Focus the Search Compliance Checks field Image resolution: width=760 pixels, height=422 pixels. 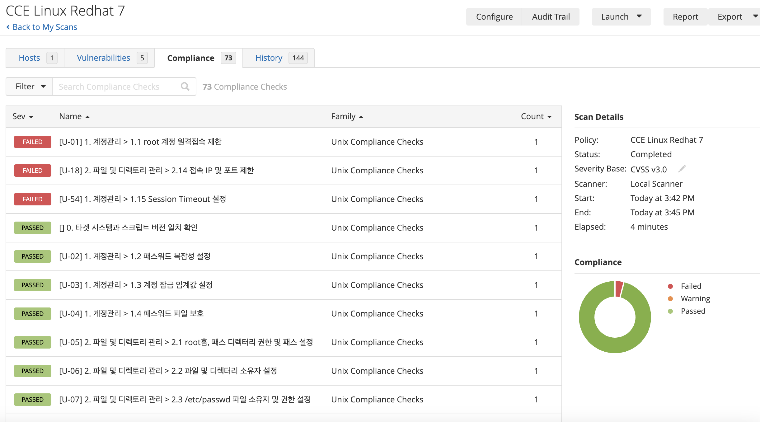[x=124, y=87]
